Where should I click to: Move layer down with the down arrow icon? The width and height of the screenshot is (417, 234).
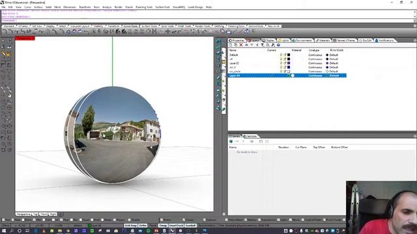(252, 45)
